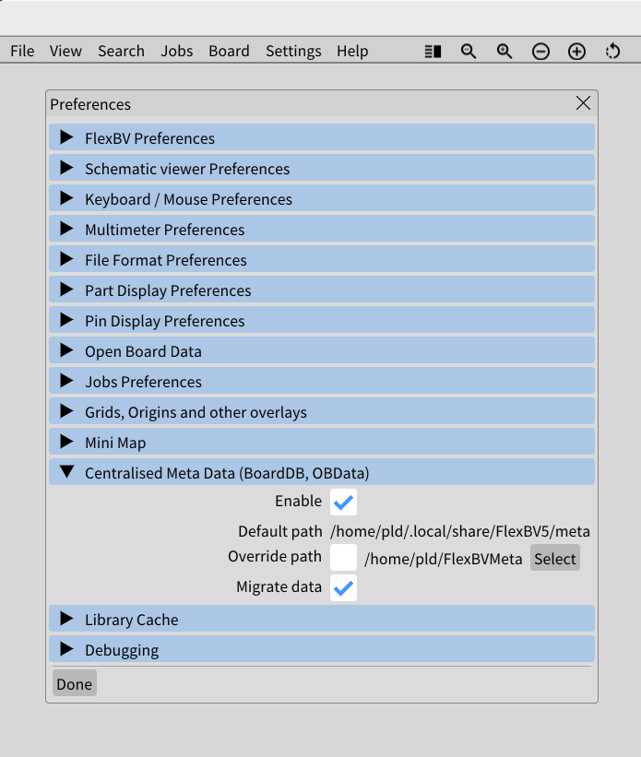Expand the Library Cache section

point(322,619)
